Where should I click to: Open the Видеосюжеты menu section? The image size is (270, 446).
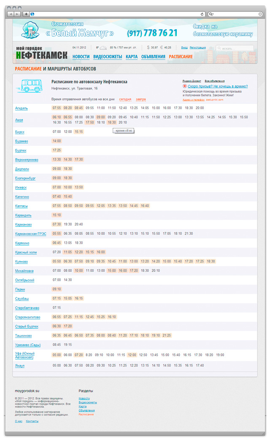[108, 57]
